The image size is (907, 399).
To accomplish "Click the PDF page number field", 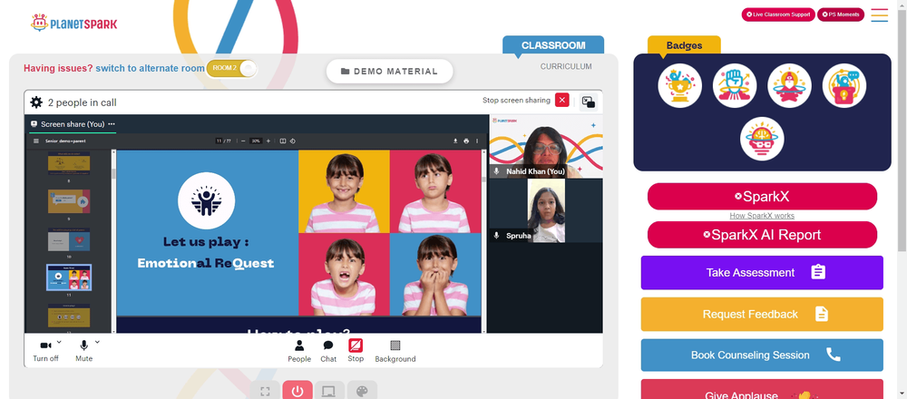I will point(219,141).
